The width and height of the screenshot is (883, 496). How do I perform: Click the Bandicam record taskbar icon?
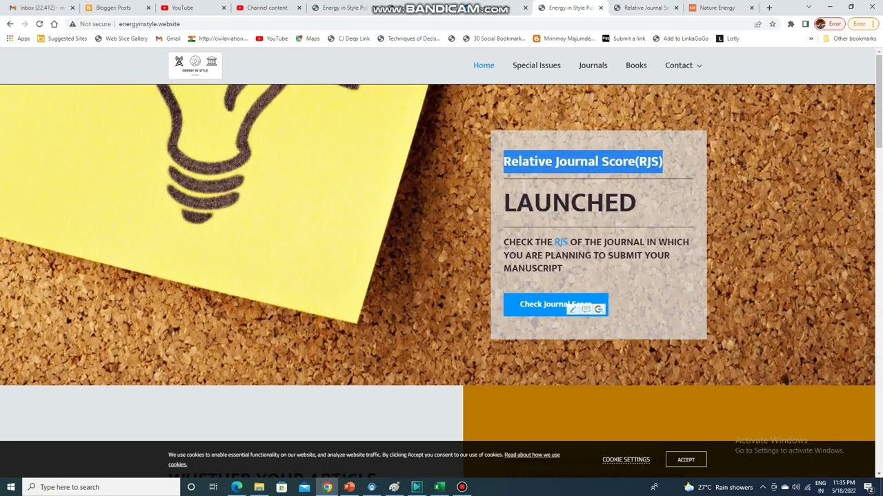(462, 487)
